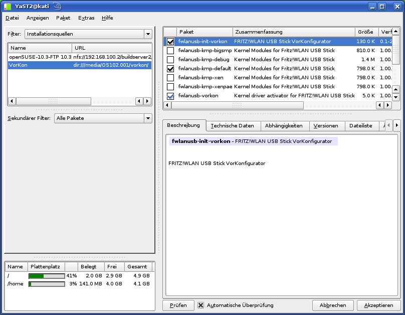
Task: Sort by Zusammenfassung column header
Action: [x=294, y=32]
